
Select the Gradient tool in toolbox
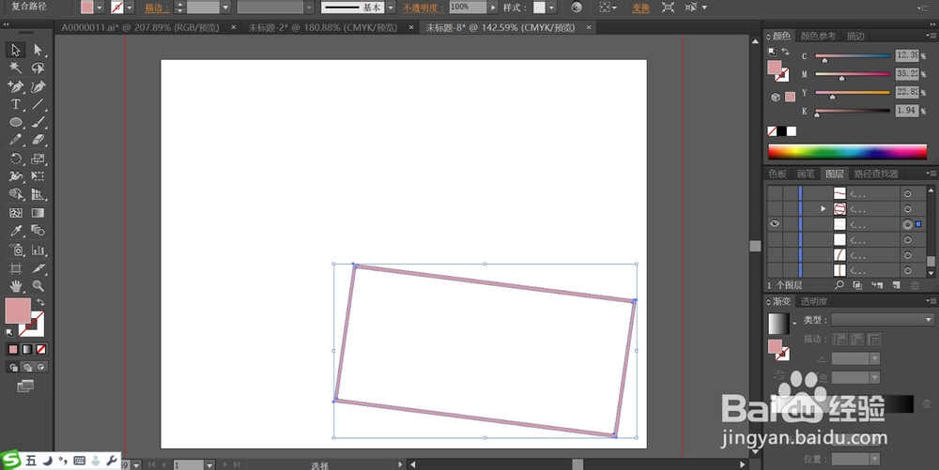click(x=38, y=213)
